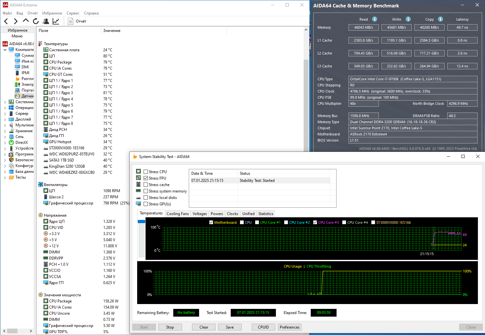
Task: Refresh the AIDA64 sensor page
Action: coord(36,21)
